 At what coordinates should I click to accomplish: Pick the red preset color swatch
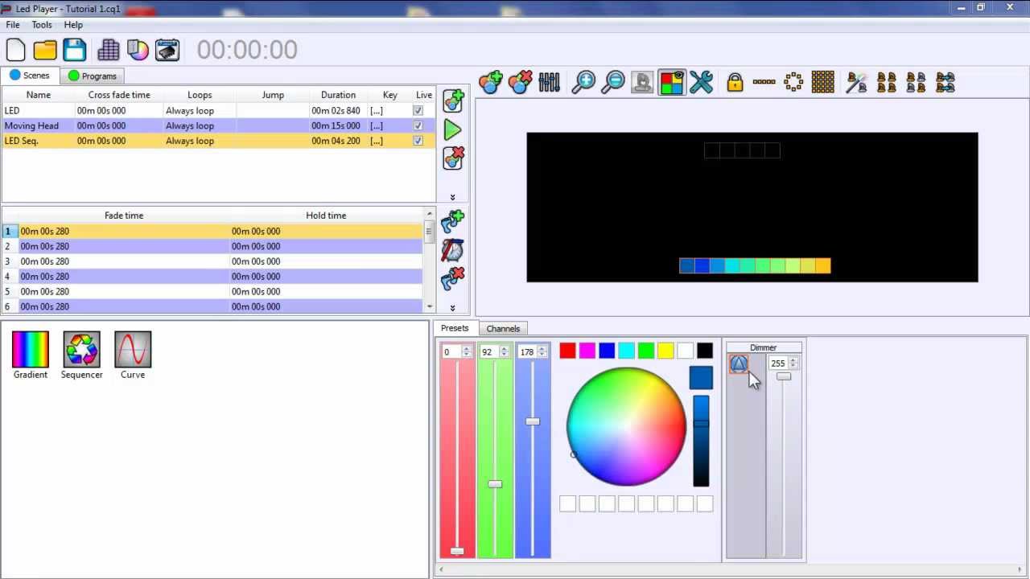coord(567,351)
